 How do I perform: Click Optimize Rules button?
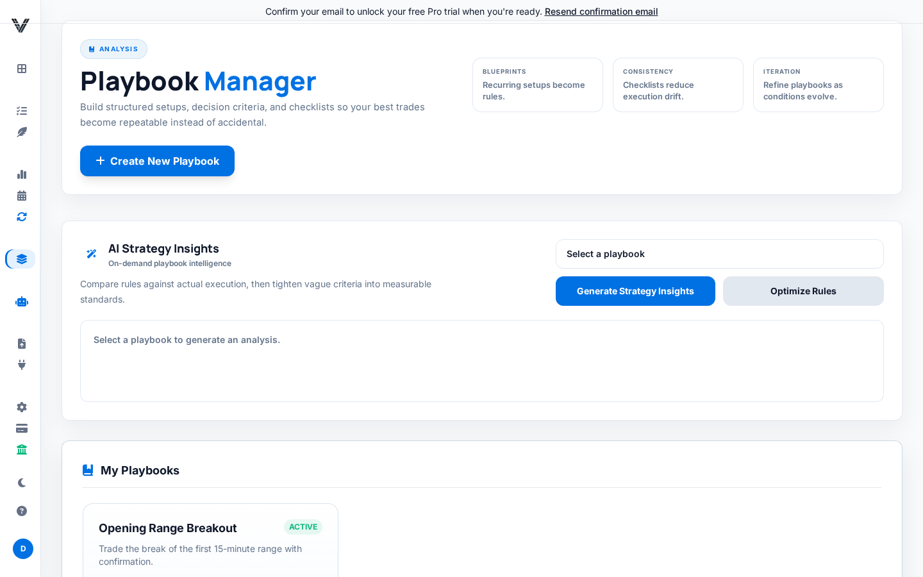pos(803,291)
